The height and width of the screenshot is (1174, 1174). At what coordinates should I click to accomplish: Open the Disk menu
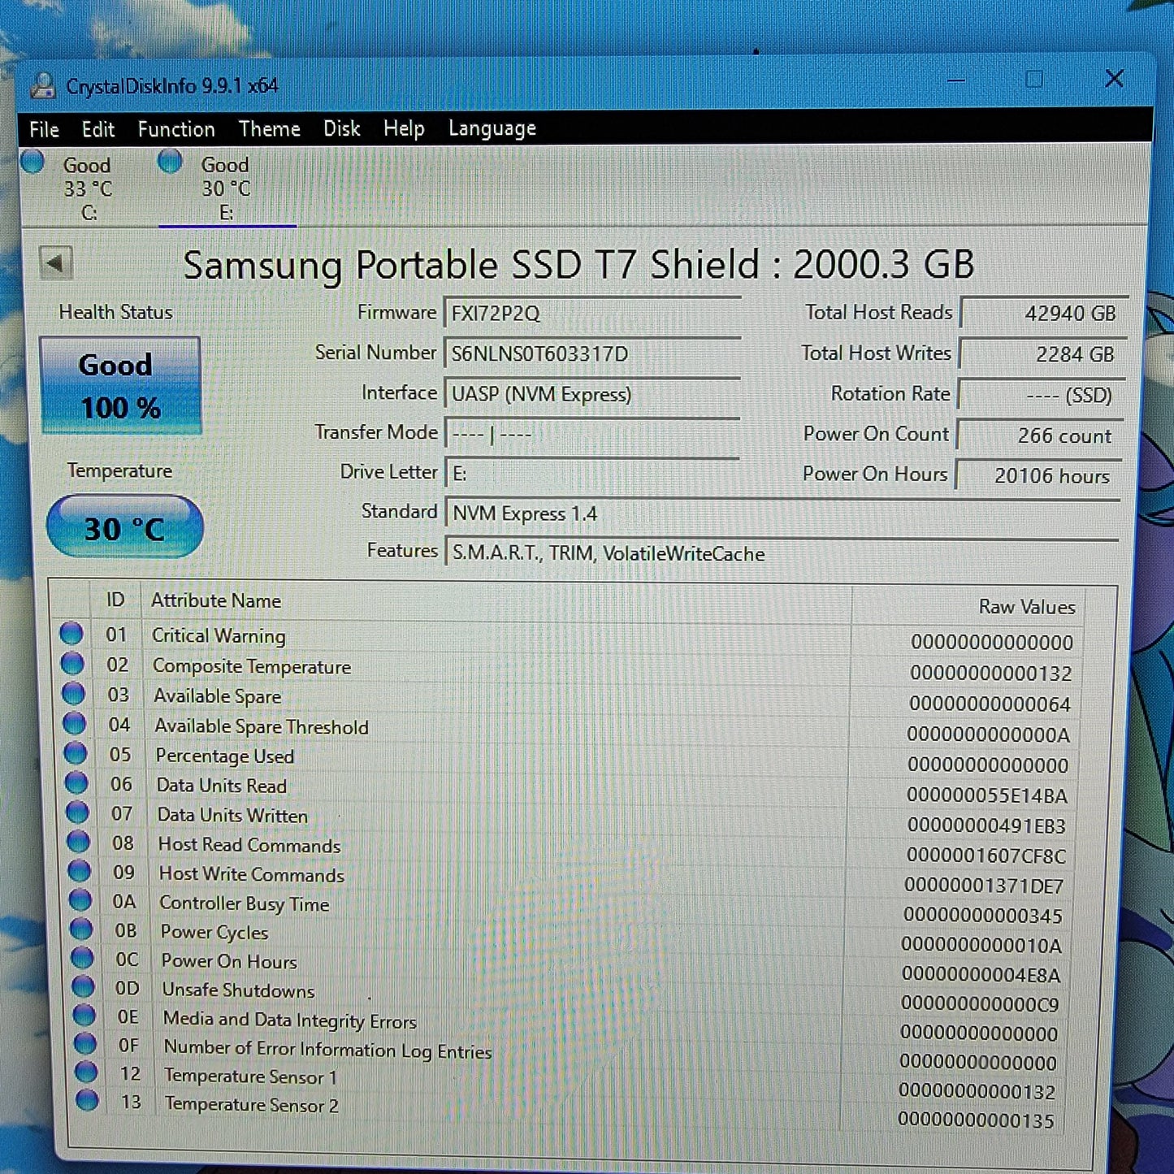[341, 128]
